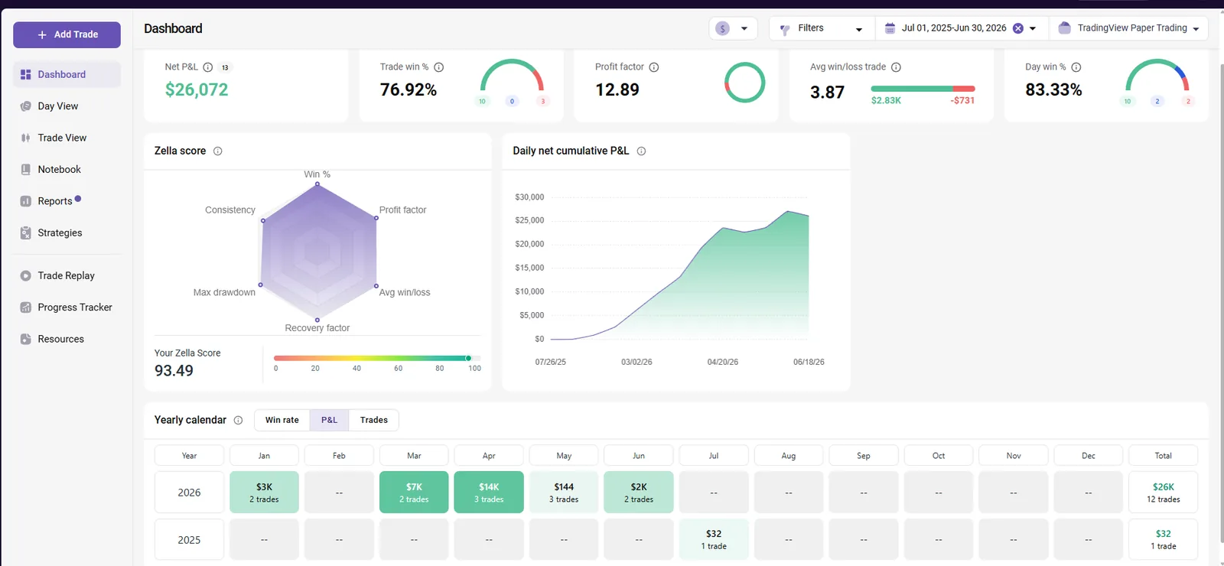Click the Trade Replay play icon
1224x566 pixels.
[26, 275]
